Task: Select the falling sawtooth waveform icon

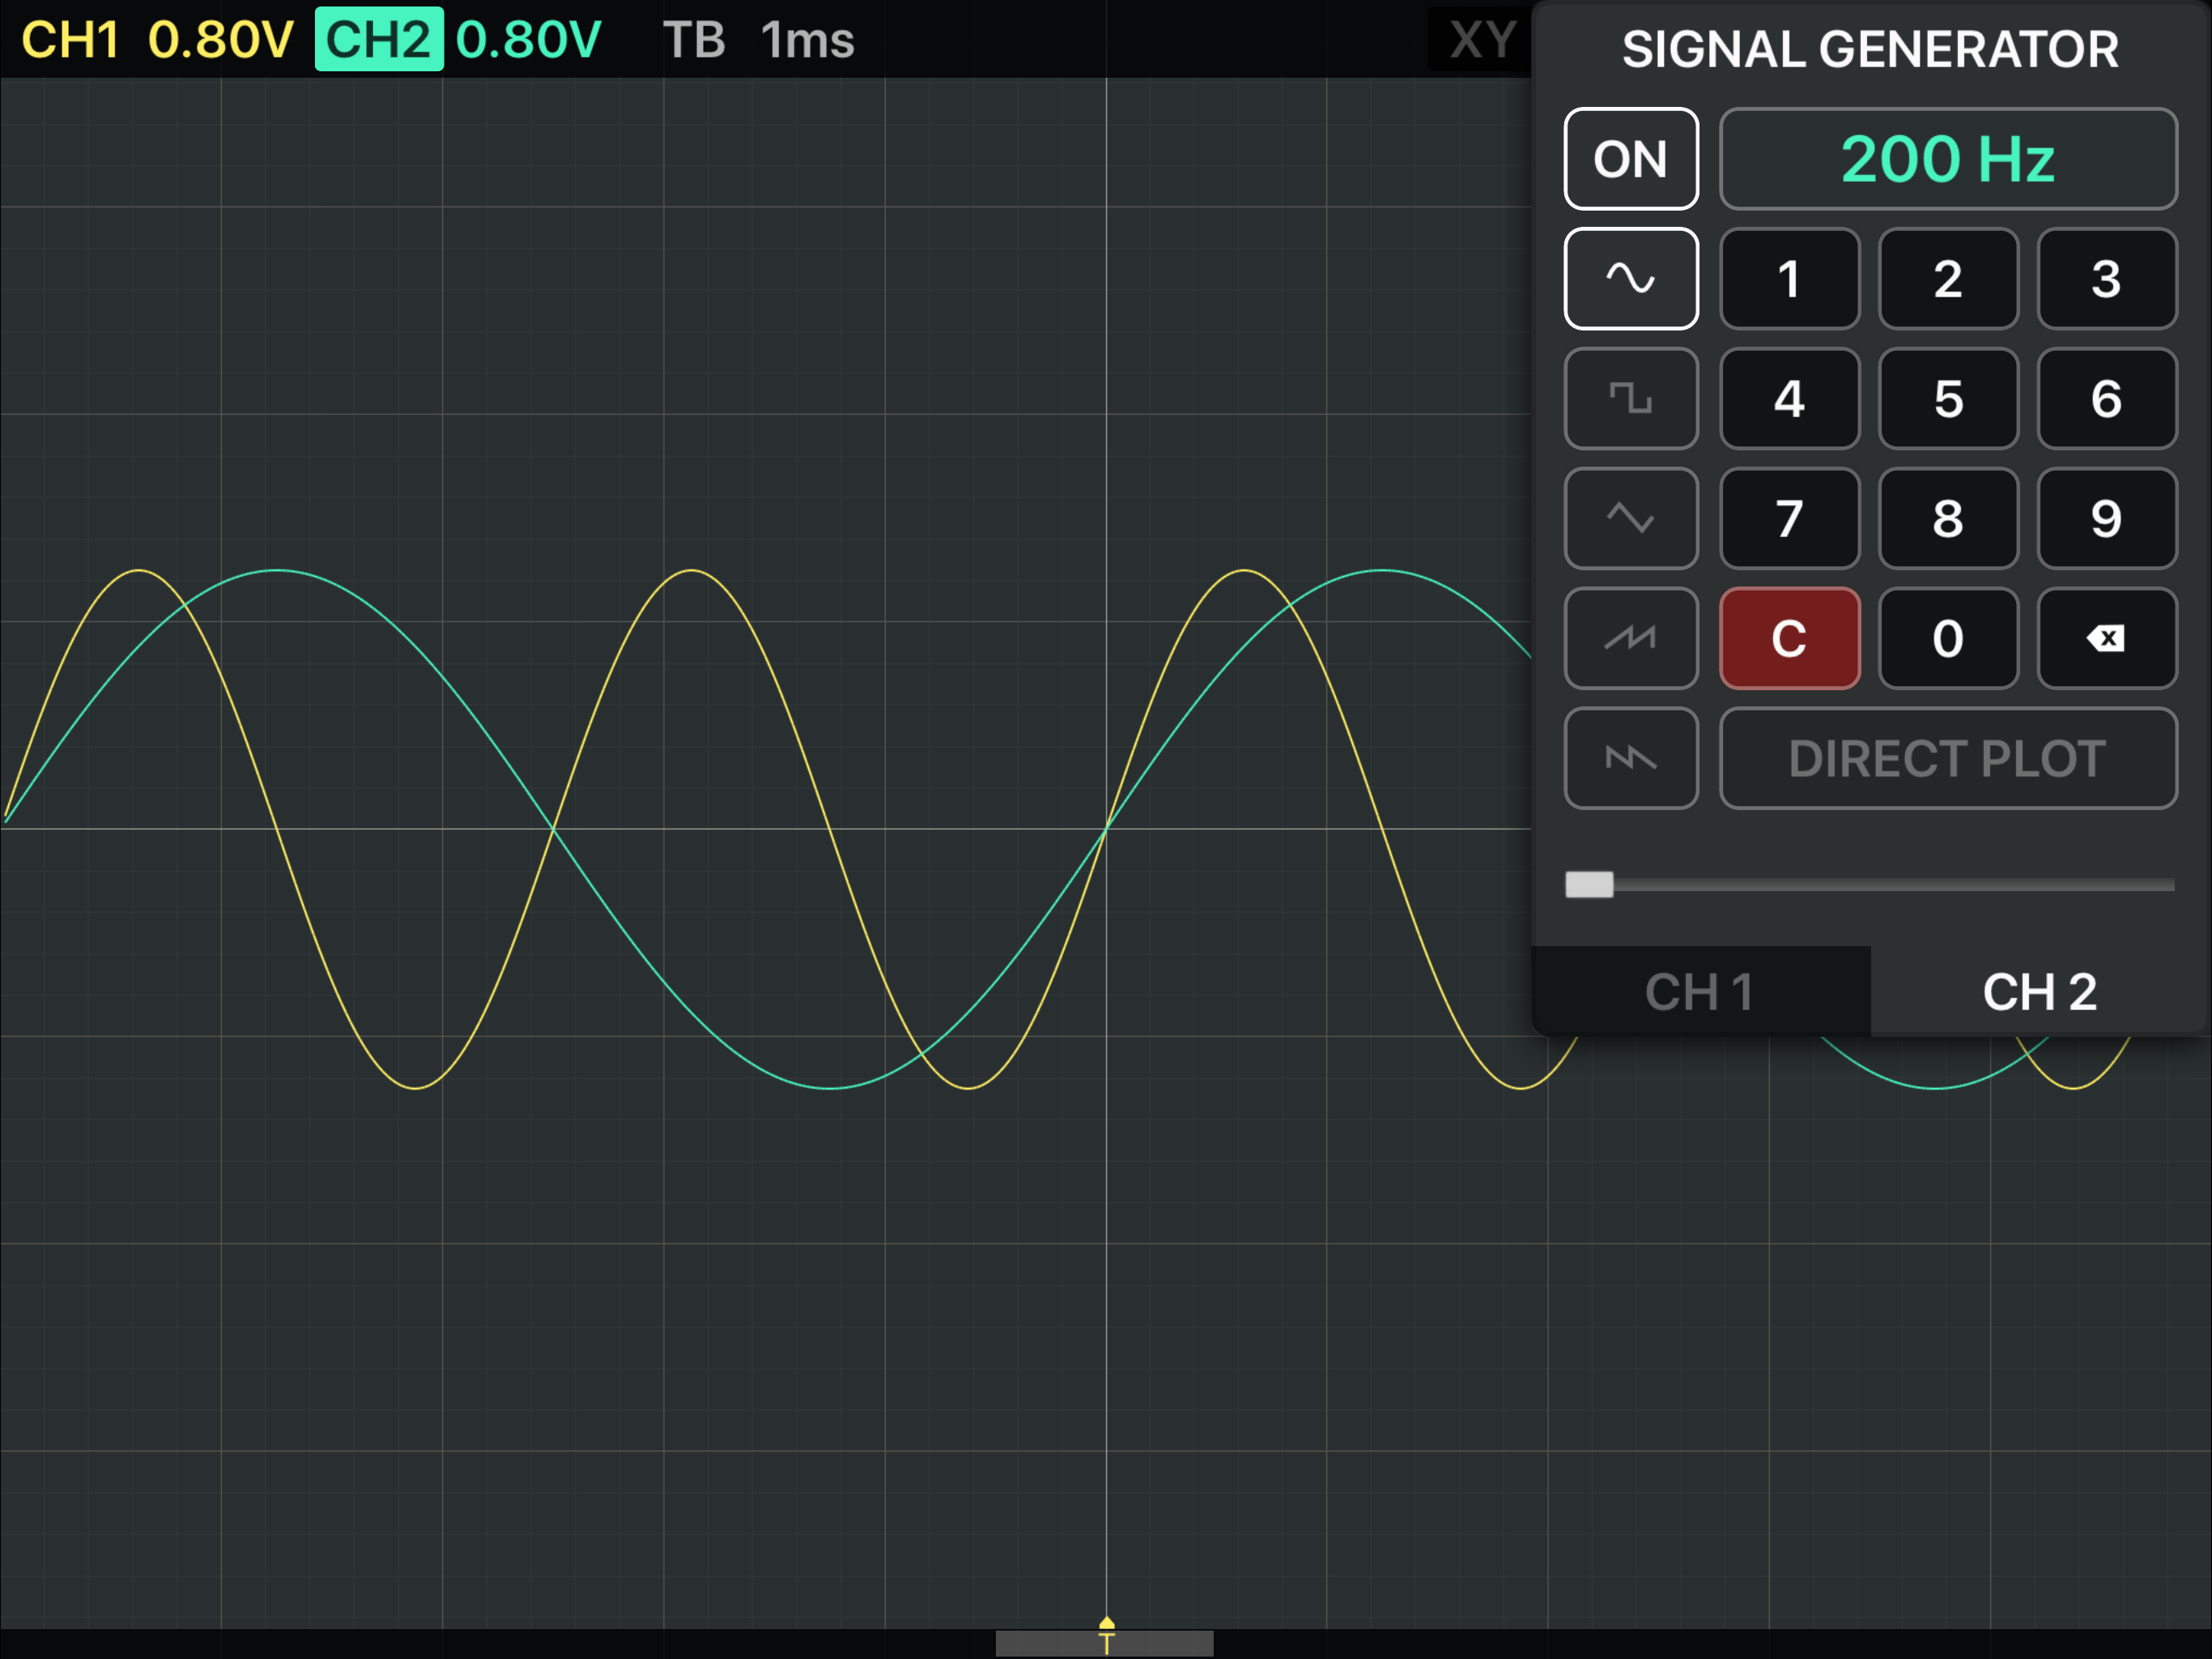Action: [x=1630, y=758]
